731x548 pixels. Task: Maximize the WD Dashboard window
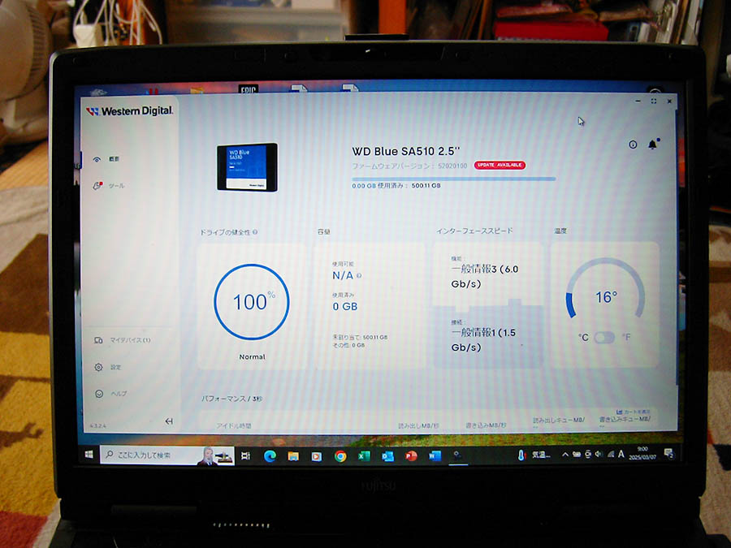(x=654, y=101)
